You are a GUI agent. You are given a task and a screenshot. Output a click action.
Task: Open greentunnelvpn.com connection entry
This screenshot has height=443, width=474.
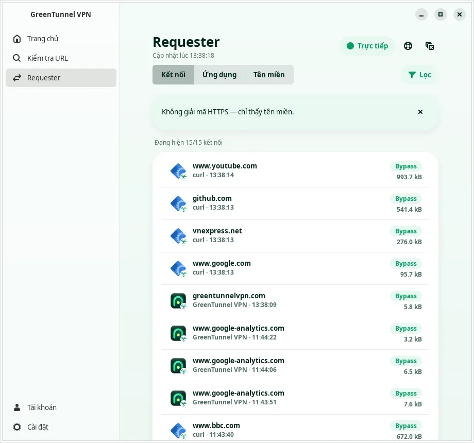coord(295,301)
